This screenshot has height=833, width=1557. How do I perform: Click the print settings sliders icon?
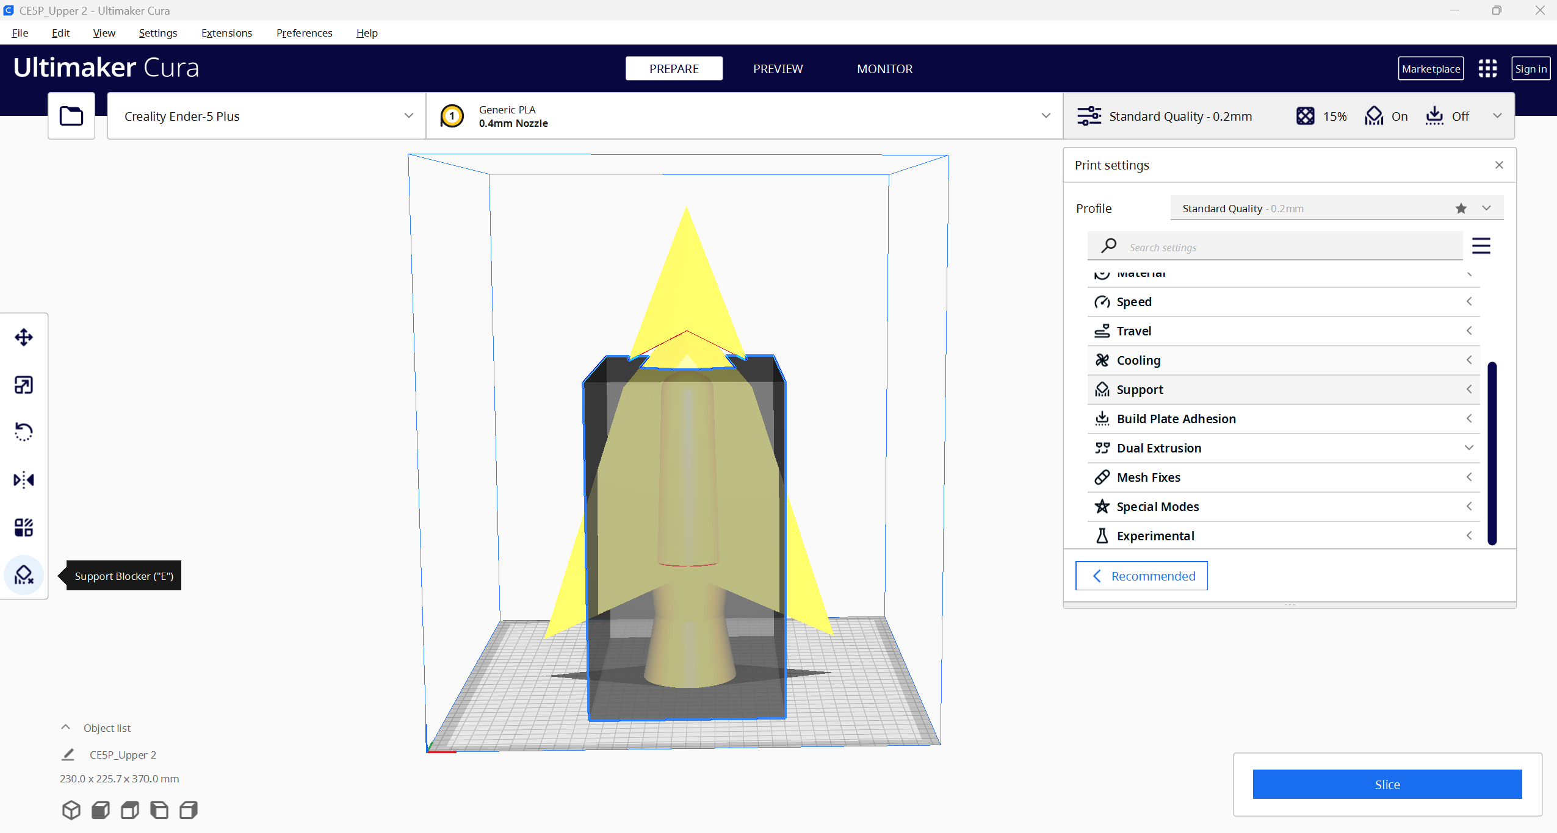pos(1089,116)
